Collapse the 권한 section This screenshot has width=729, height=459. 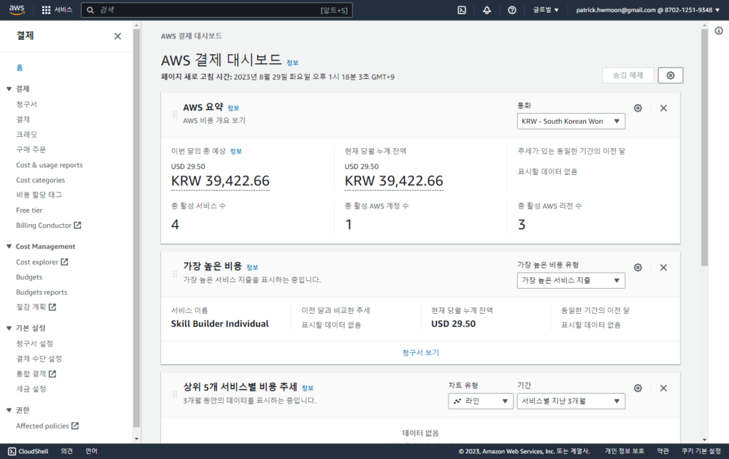coord(9,410)
